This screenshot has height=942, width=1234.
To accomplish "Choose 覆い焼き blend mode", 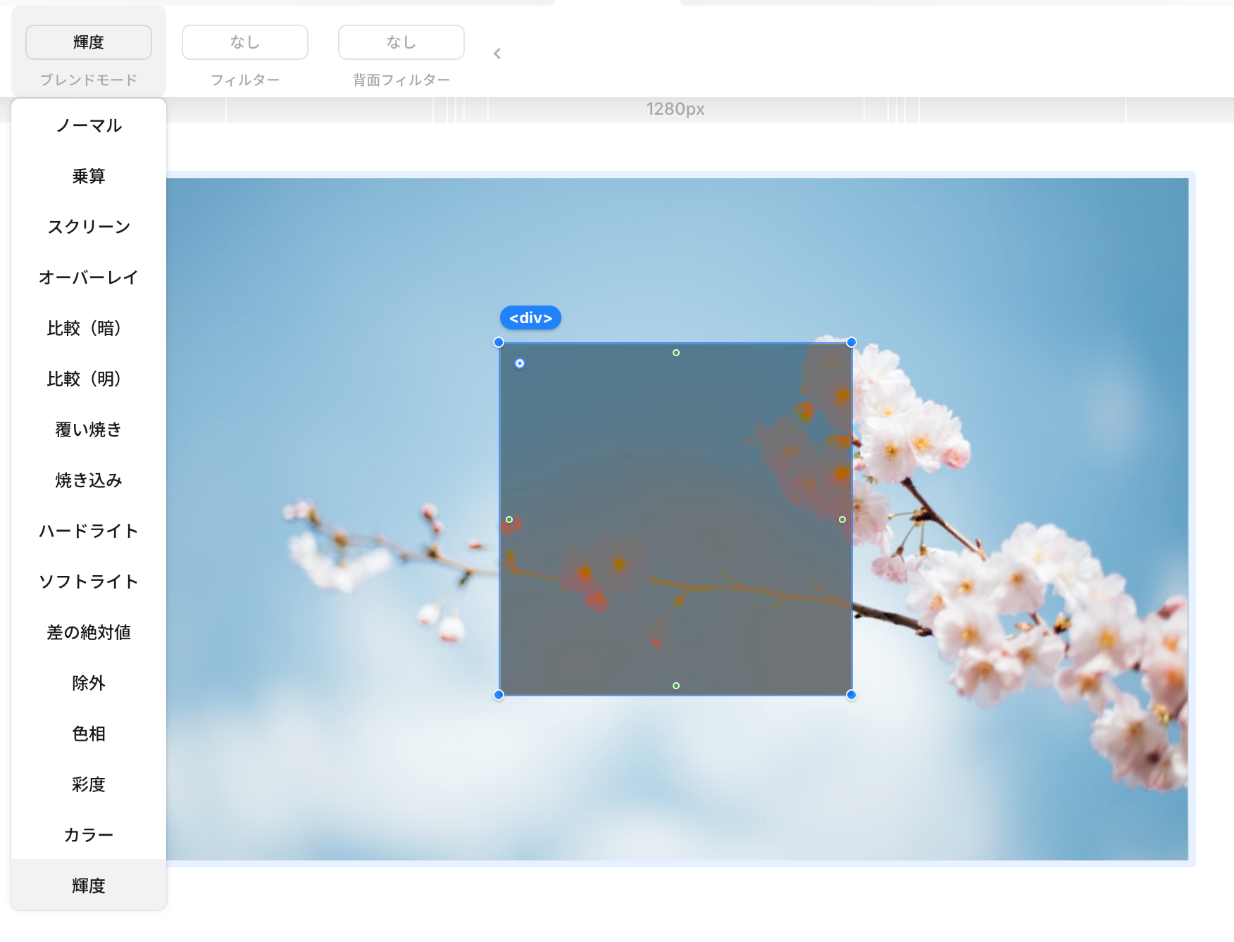I will click(89, 429).
